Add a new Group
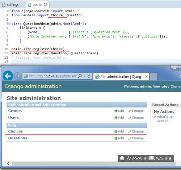This screenshot has height=170, width=181. [x=119, y=111]
